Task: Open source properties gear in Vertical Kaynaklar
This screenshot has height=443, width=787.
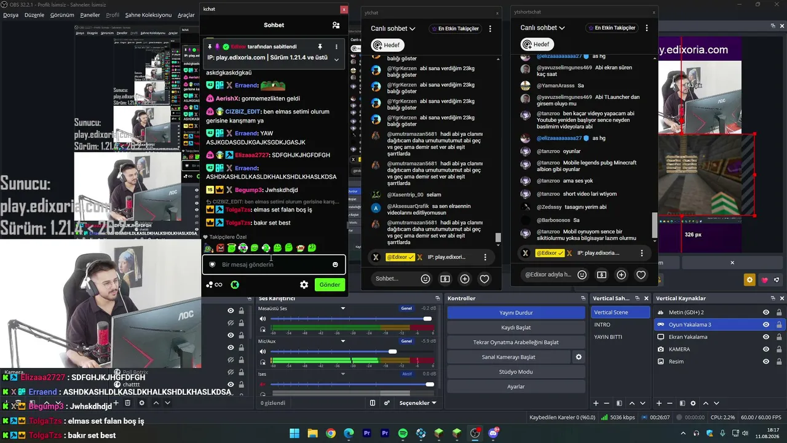Action: tap(694, 403)
